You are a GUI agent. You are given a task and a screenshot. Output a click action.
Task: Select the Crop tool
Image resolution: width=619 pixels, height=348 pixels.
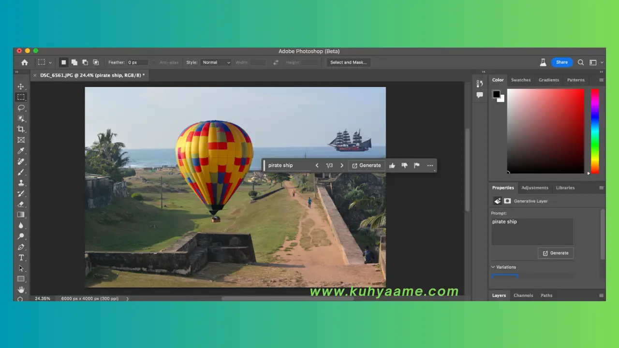coord(21,129)
